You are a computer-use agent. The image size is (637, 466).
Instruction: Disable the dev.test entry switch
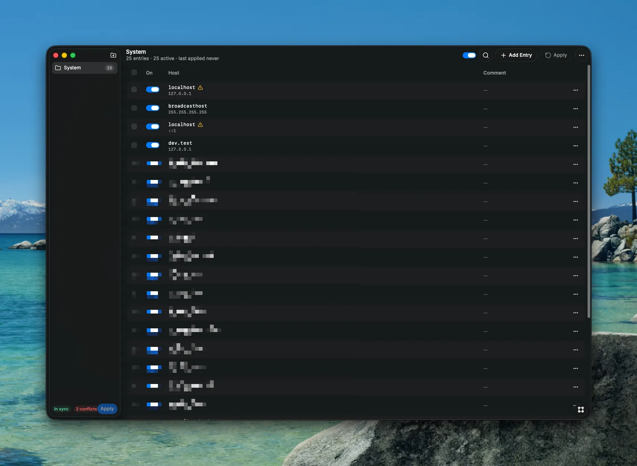pos(153,145)
